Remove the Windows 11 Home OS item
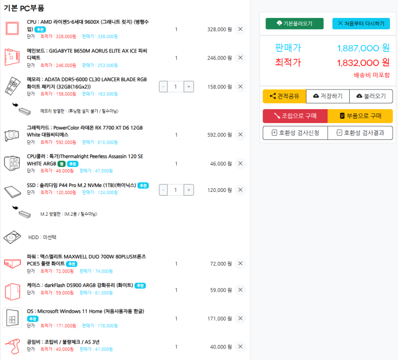The image size is (398, 360). pos(240,319)
